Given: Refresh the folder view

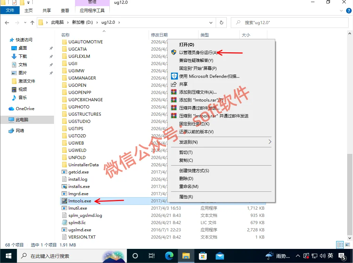Looking at the screenshot, I should (222, 22).
